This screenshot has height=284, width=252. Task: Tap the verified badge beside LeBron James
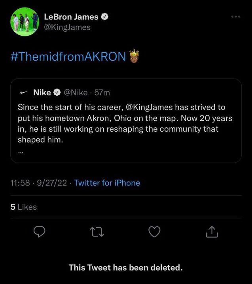[x=104, y=17]
